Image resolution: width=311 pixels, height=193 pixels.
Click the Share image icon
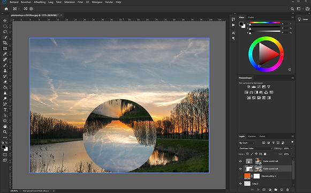(x=307, y=9)
